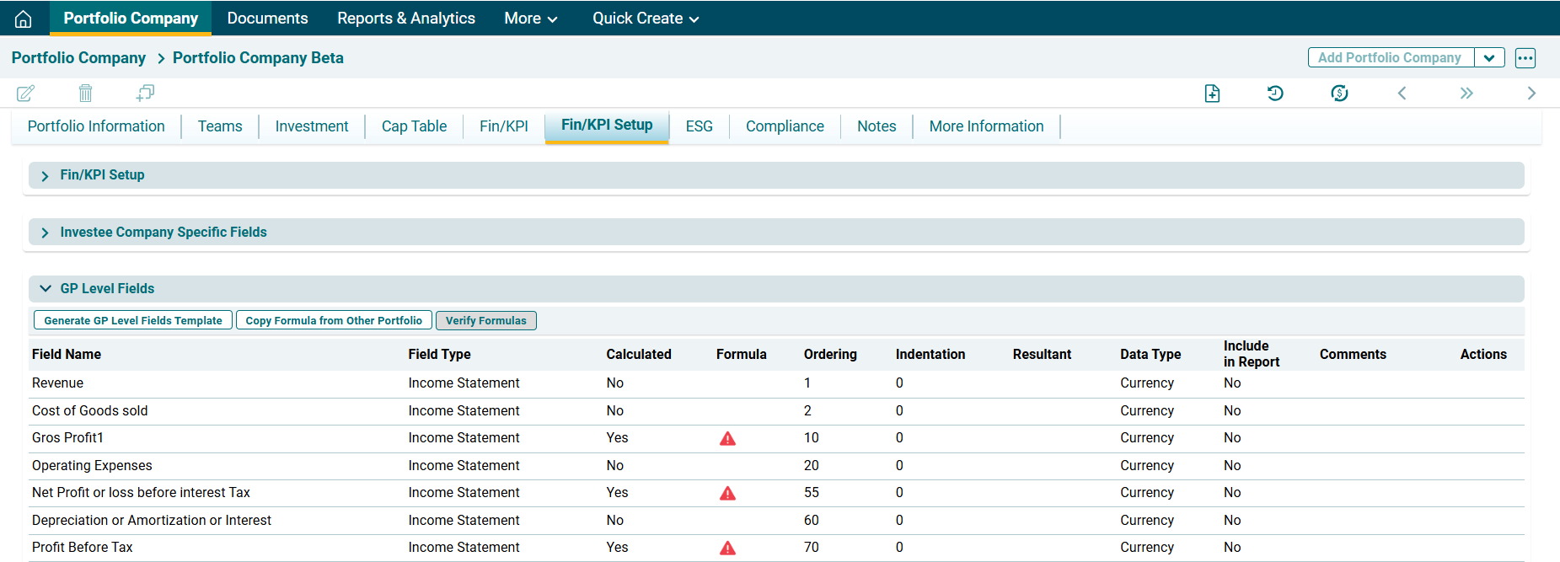The width and height of the screenshot is (1560, 562).
Task: Switch to the Cap Table tab
Action: [x=414, y=126]
